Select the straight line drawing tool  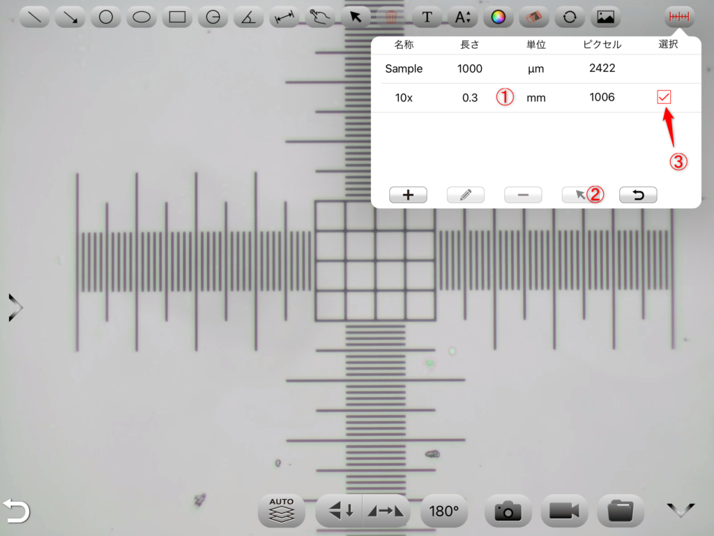(35, 17)
